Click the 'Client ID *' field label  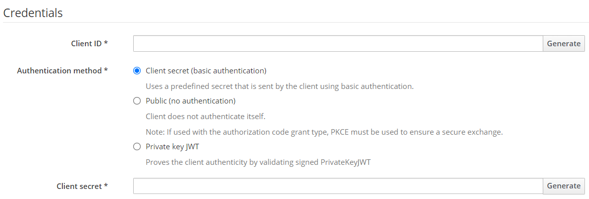point(89,44)
